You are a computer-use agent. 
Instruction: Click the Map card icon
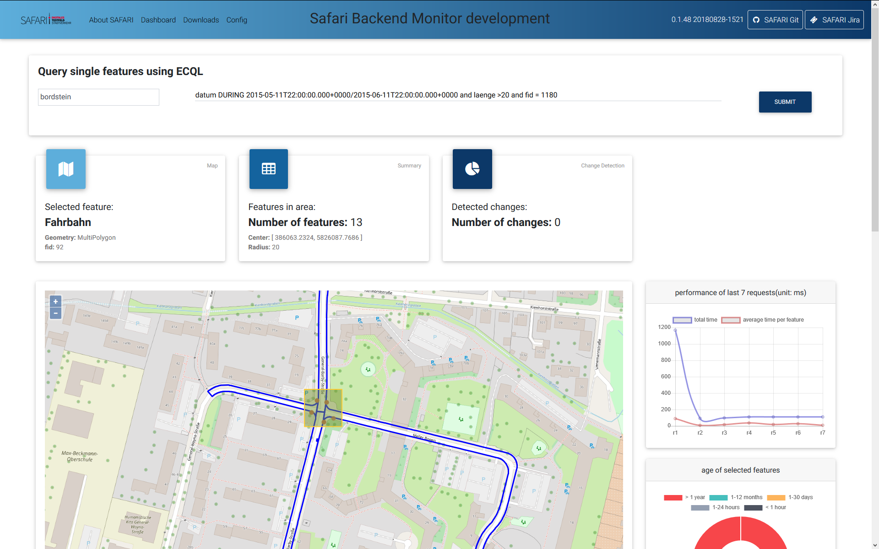click(x=66, y=169)
